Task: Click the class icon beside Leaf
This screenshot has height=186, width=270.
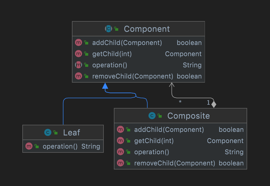Action: point(48,132)
